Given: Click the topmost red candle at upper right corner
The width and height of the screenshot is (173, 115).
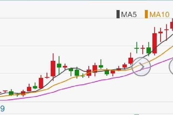Looking at the screenshot, I should pyautogui.click(x=172, y=25).
